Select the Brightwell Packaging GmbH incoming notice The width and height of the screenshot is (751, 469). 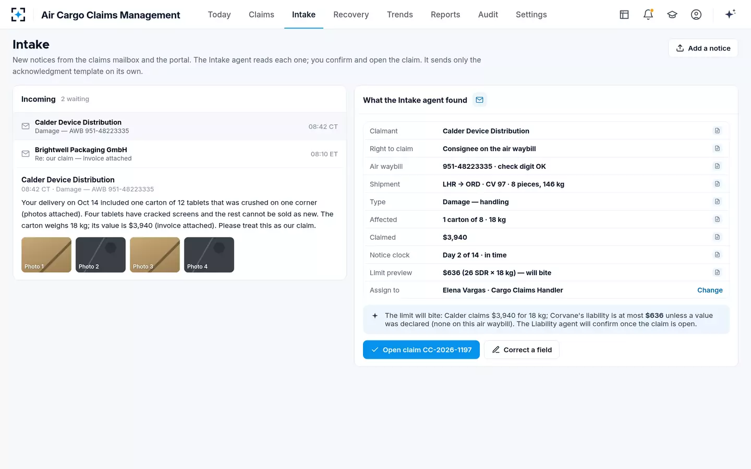pyautogui.click(x=179, y=154)
